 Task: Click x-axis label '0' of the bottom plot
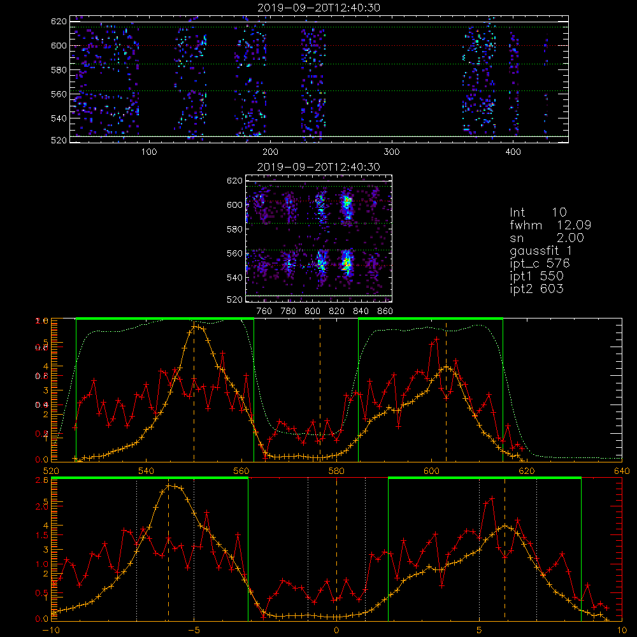(x=336, y=631)
